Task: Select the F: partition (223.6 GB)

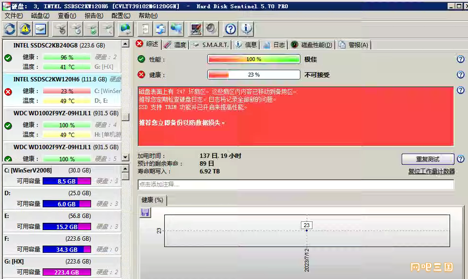Action: pos(62,244)
